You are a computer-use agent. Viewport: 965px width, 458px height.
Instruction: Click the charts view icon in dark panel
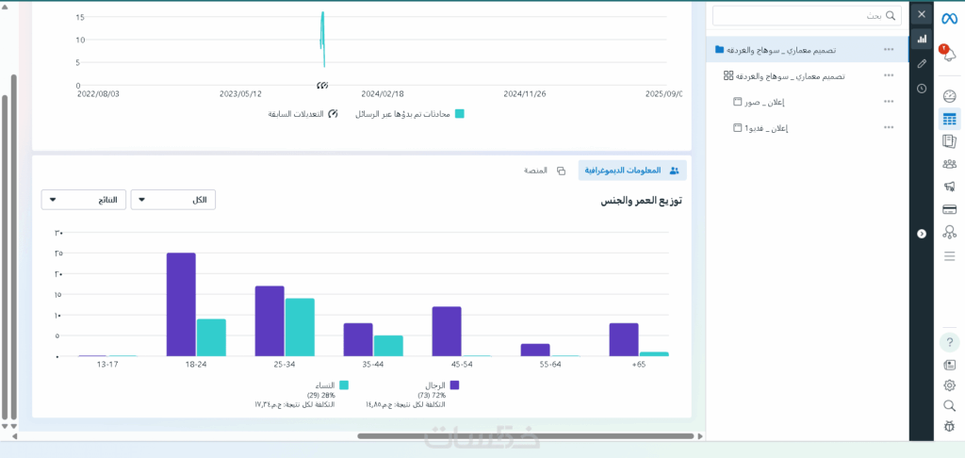922,39
